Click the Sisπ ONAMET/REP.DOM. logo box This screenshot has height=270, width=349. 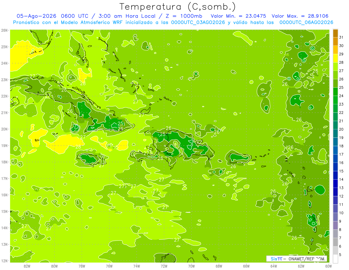tap(297, 259)
